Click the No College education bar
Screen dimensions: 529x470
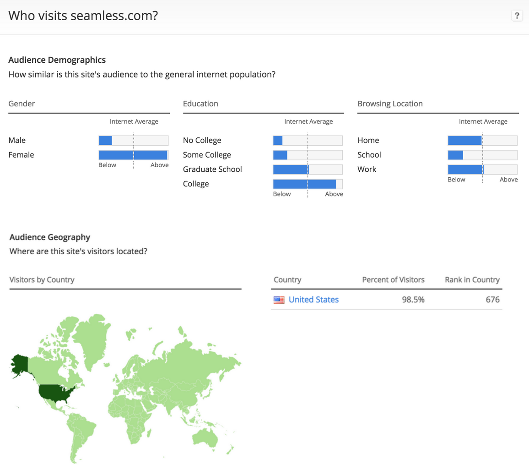(x=308, y=141)
